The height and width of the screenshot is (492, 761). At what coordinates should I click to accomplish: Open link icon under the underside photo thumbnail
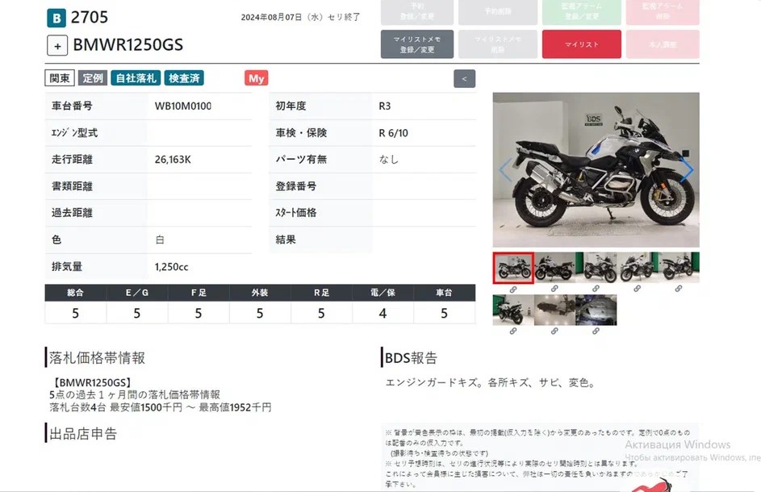pos(554,331)
